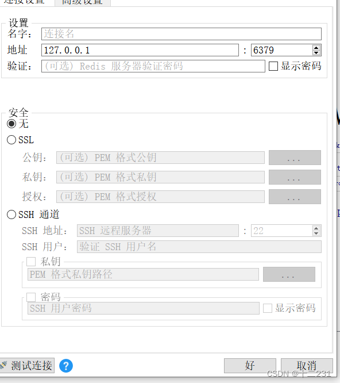Viewport: 340px width, 383px height.
Task: Click the Test Connection (测试连接) button
Action: tap(27, 366)
